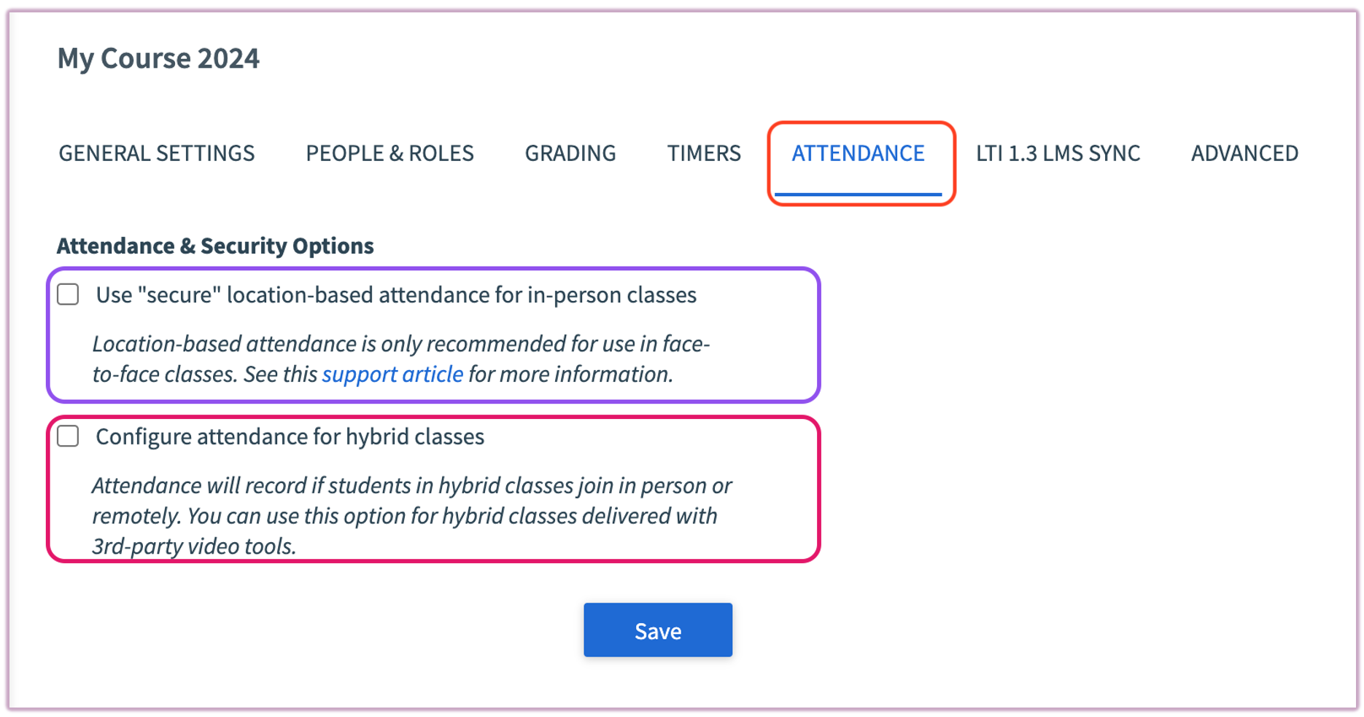The width and height of the screenshot is (1364, 717).
Task: Click the Attendance & Security Options heading
Action: (215, 246)
